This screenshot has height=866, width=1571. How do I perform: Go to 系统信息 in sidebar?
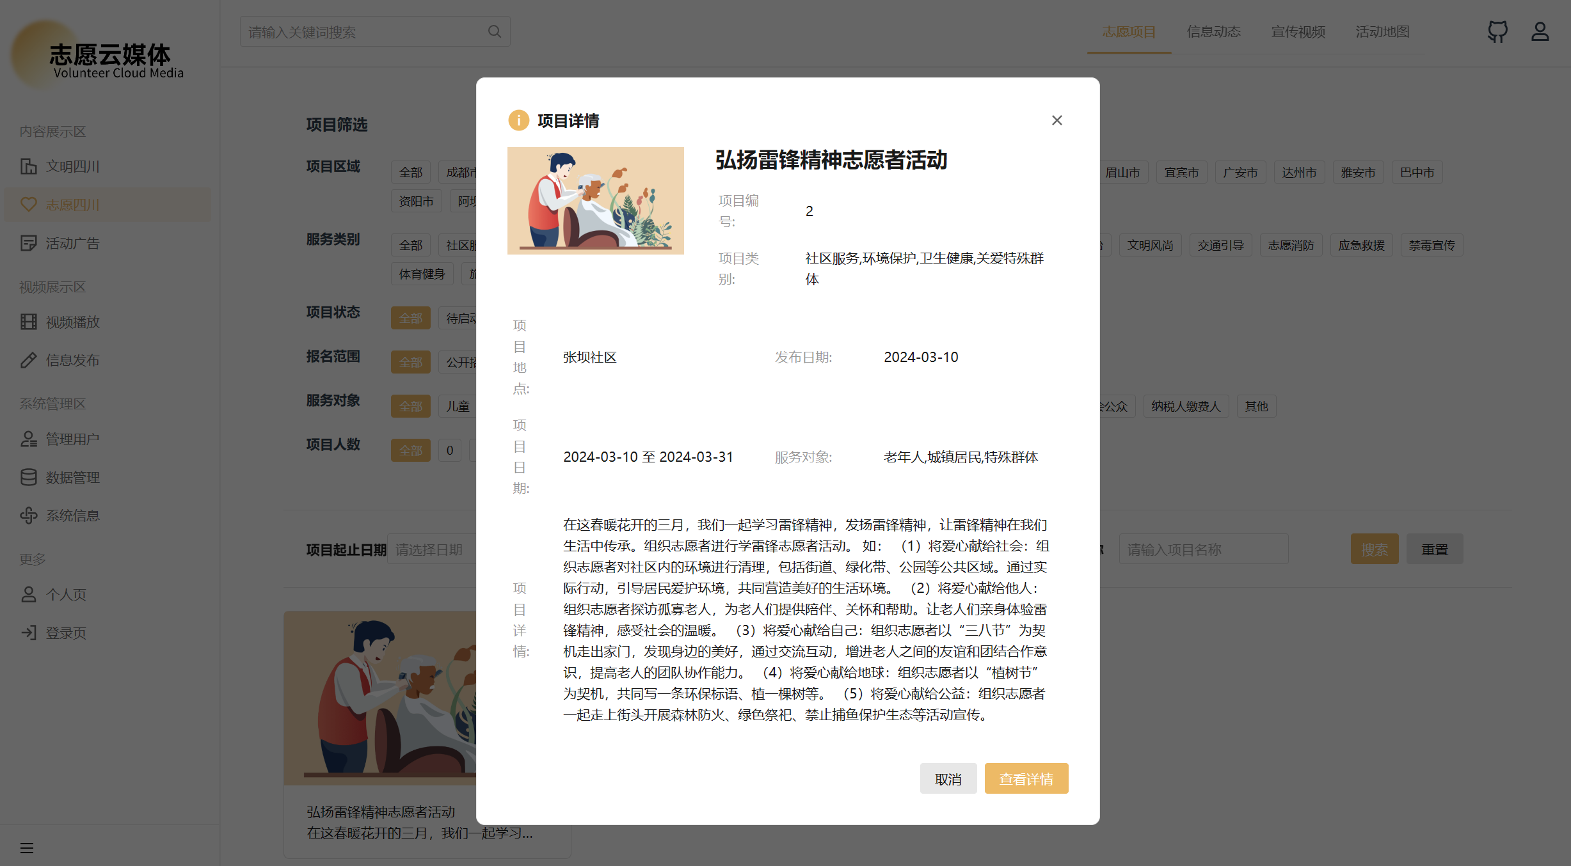click(x=72, y=516)
